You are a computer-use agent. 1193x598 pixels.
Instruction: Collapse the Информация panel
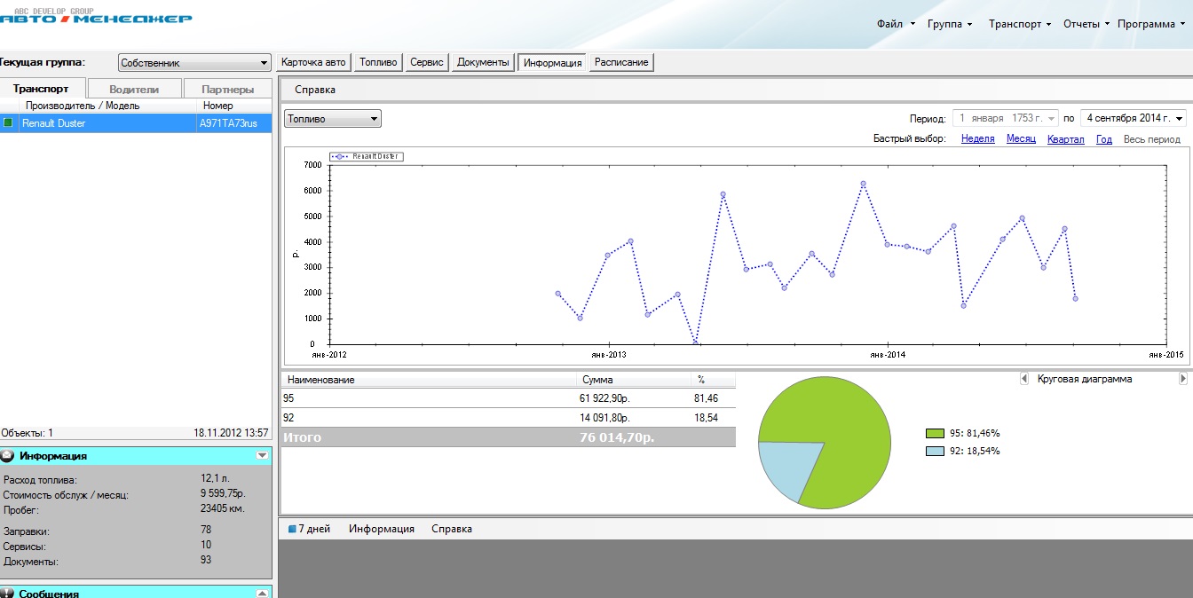point(262,455)
